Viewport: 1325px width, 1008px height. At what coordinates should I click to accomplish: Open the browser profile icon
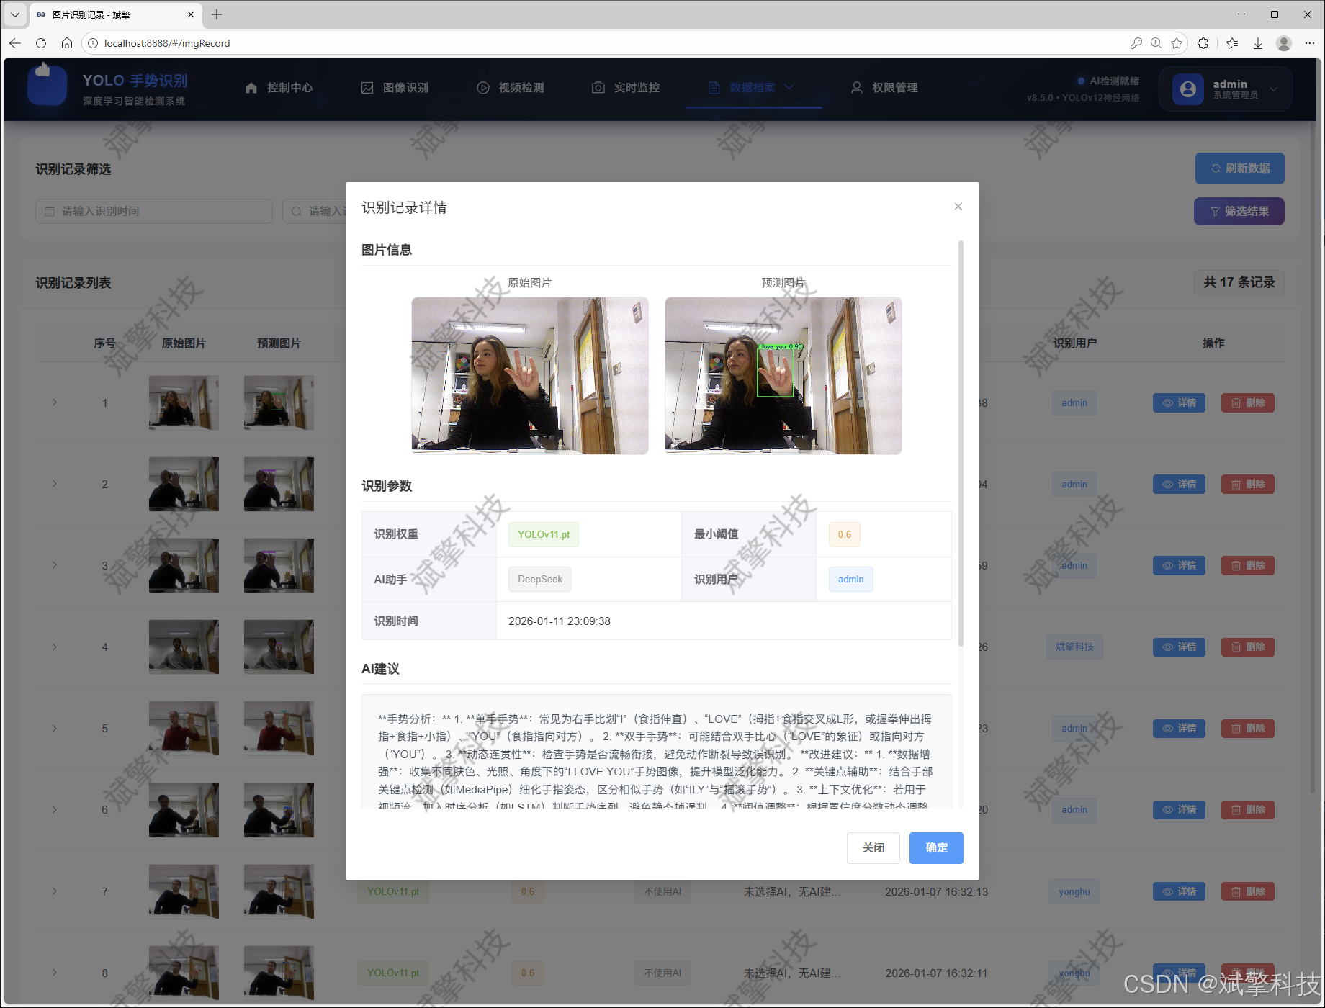click(1283, 43)
